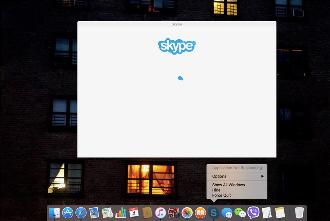Viewport: 330px width, 221px height.
Task: Open Calendar showing Oct 4
Action: (134, 213)
